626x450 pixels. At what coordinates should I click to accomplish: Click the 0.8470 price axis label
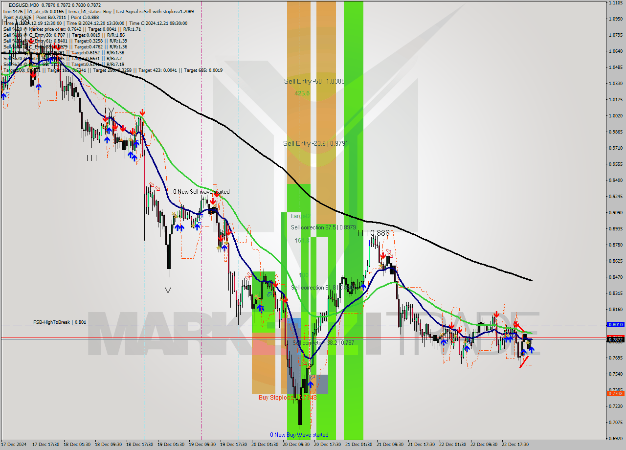[x=615, y=277]
